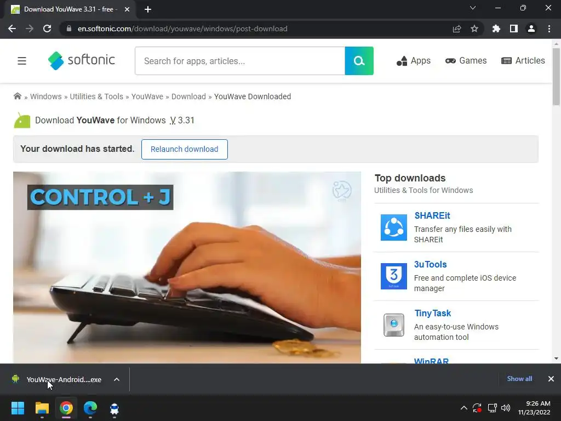Click the Softonic logo

click(x=82, y=60)
